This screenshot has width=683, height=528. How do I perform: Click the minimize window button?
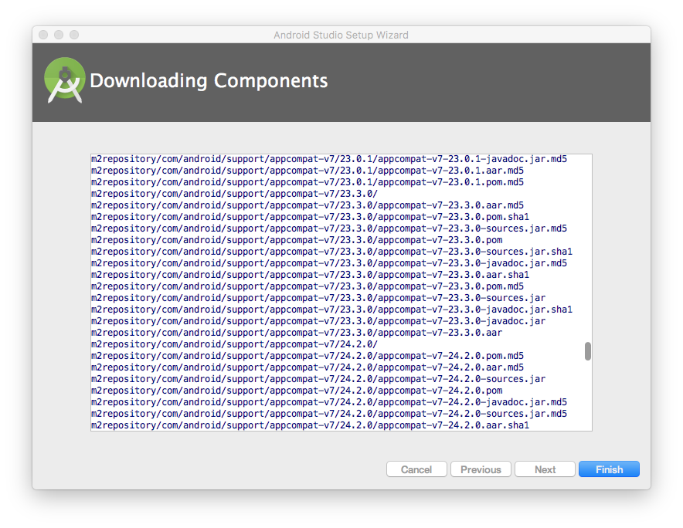click(59, 35)
